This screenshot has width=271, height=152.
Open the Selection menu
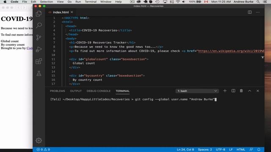tap(47, 2)
